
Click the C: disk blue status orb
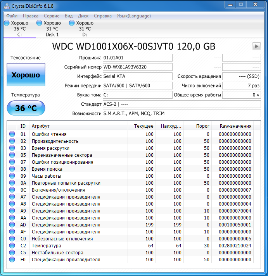pos(7,23)
